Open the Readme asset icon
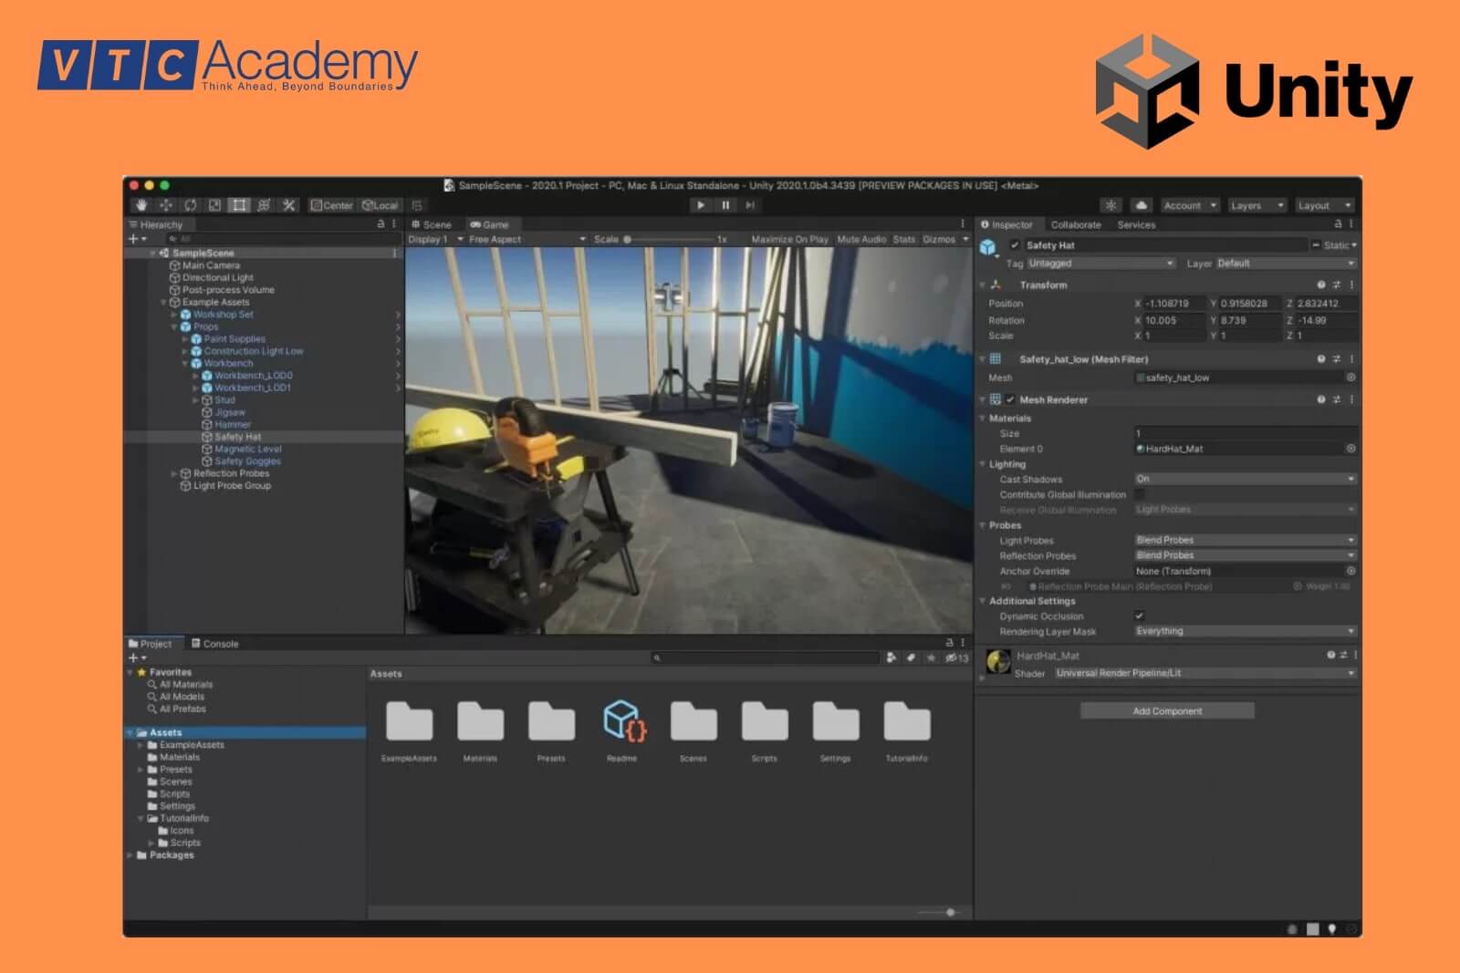 point(622,721)
